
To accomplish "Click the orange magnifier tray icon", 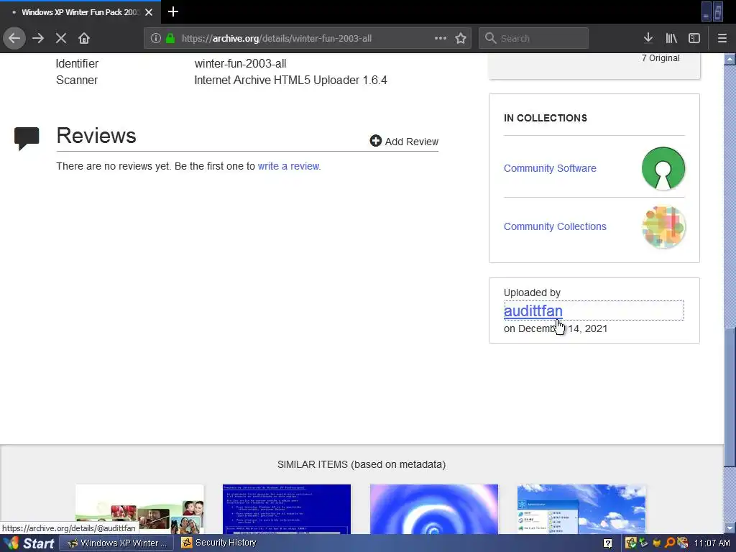I will click(x=669, y=543).
